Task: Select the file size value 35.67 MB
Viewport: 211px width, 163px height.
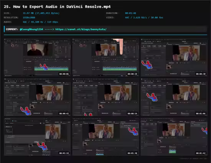Action: point(41,13)
